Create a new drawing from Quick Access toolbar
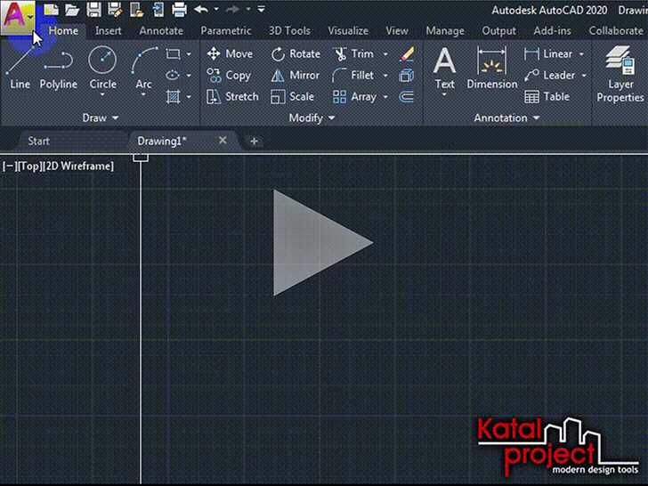Image resolution: width=648 pixels, height=486 pixels. 51,10
